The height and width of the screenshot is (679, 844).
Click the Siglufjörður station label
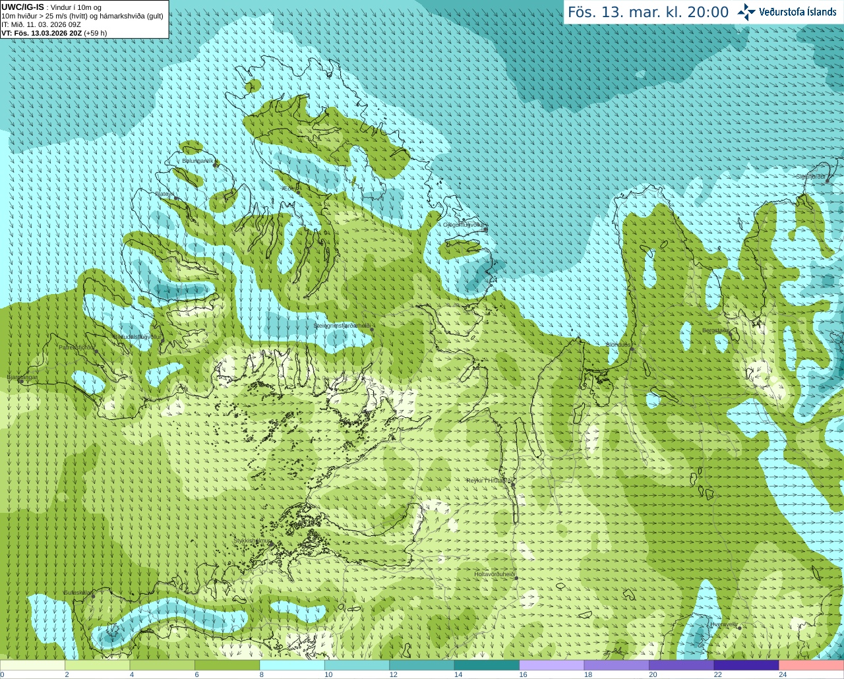tap(810, 177)
